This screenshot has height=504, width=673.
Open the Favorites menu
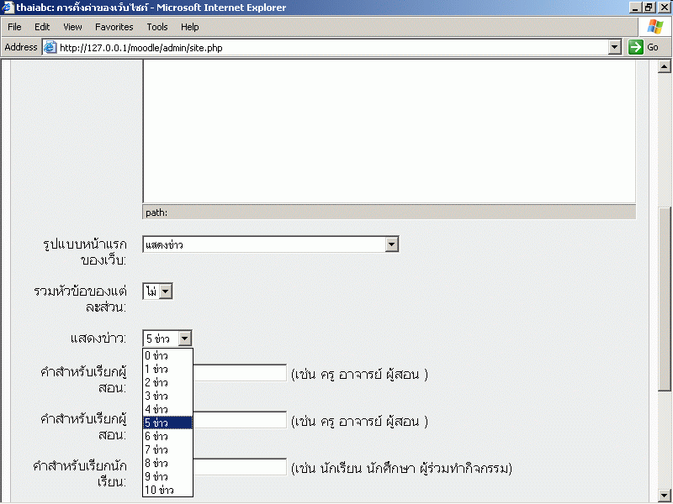tap(114, 27)
